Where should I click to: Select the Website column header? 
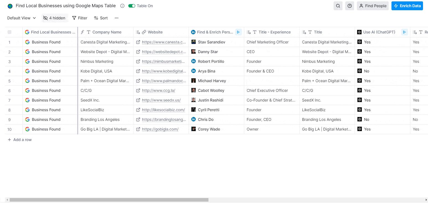click(161, 32)
